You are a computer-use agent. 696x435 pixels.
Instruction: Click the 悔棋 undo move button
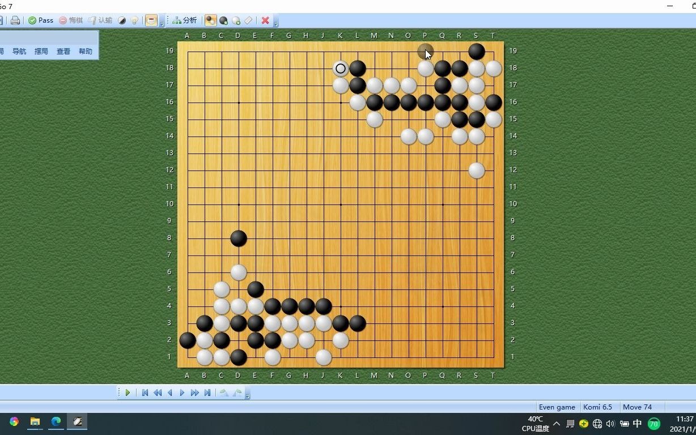(71, 20)
